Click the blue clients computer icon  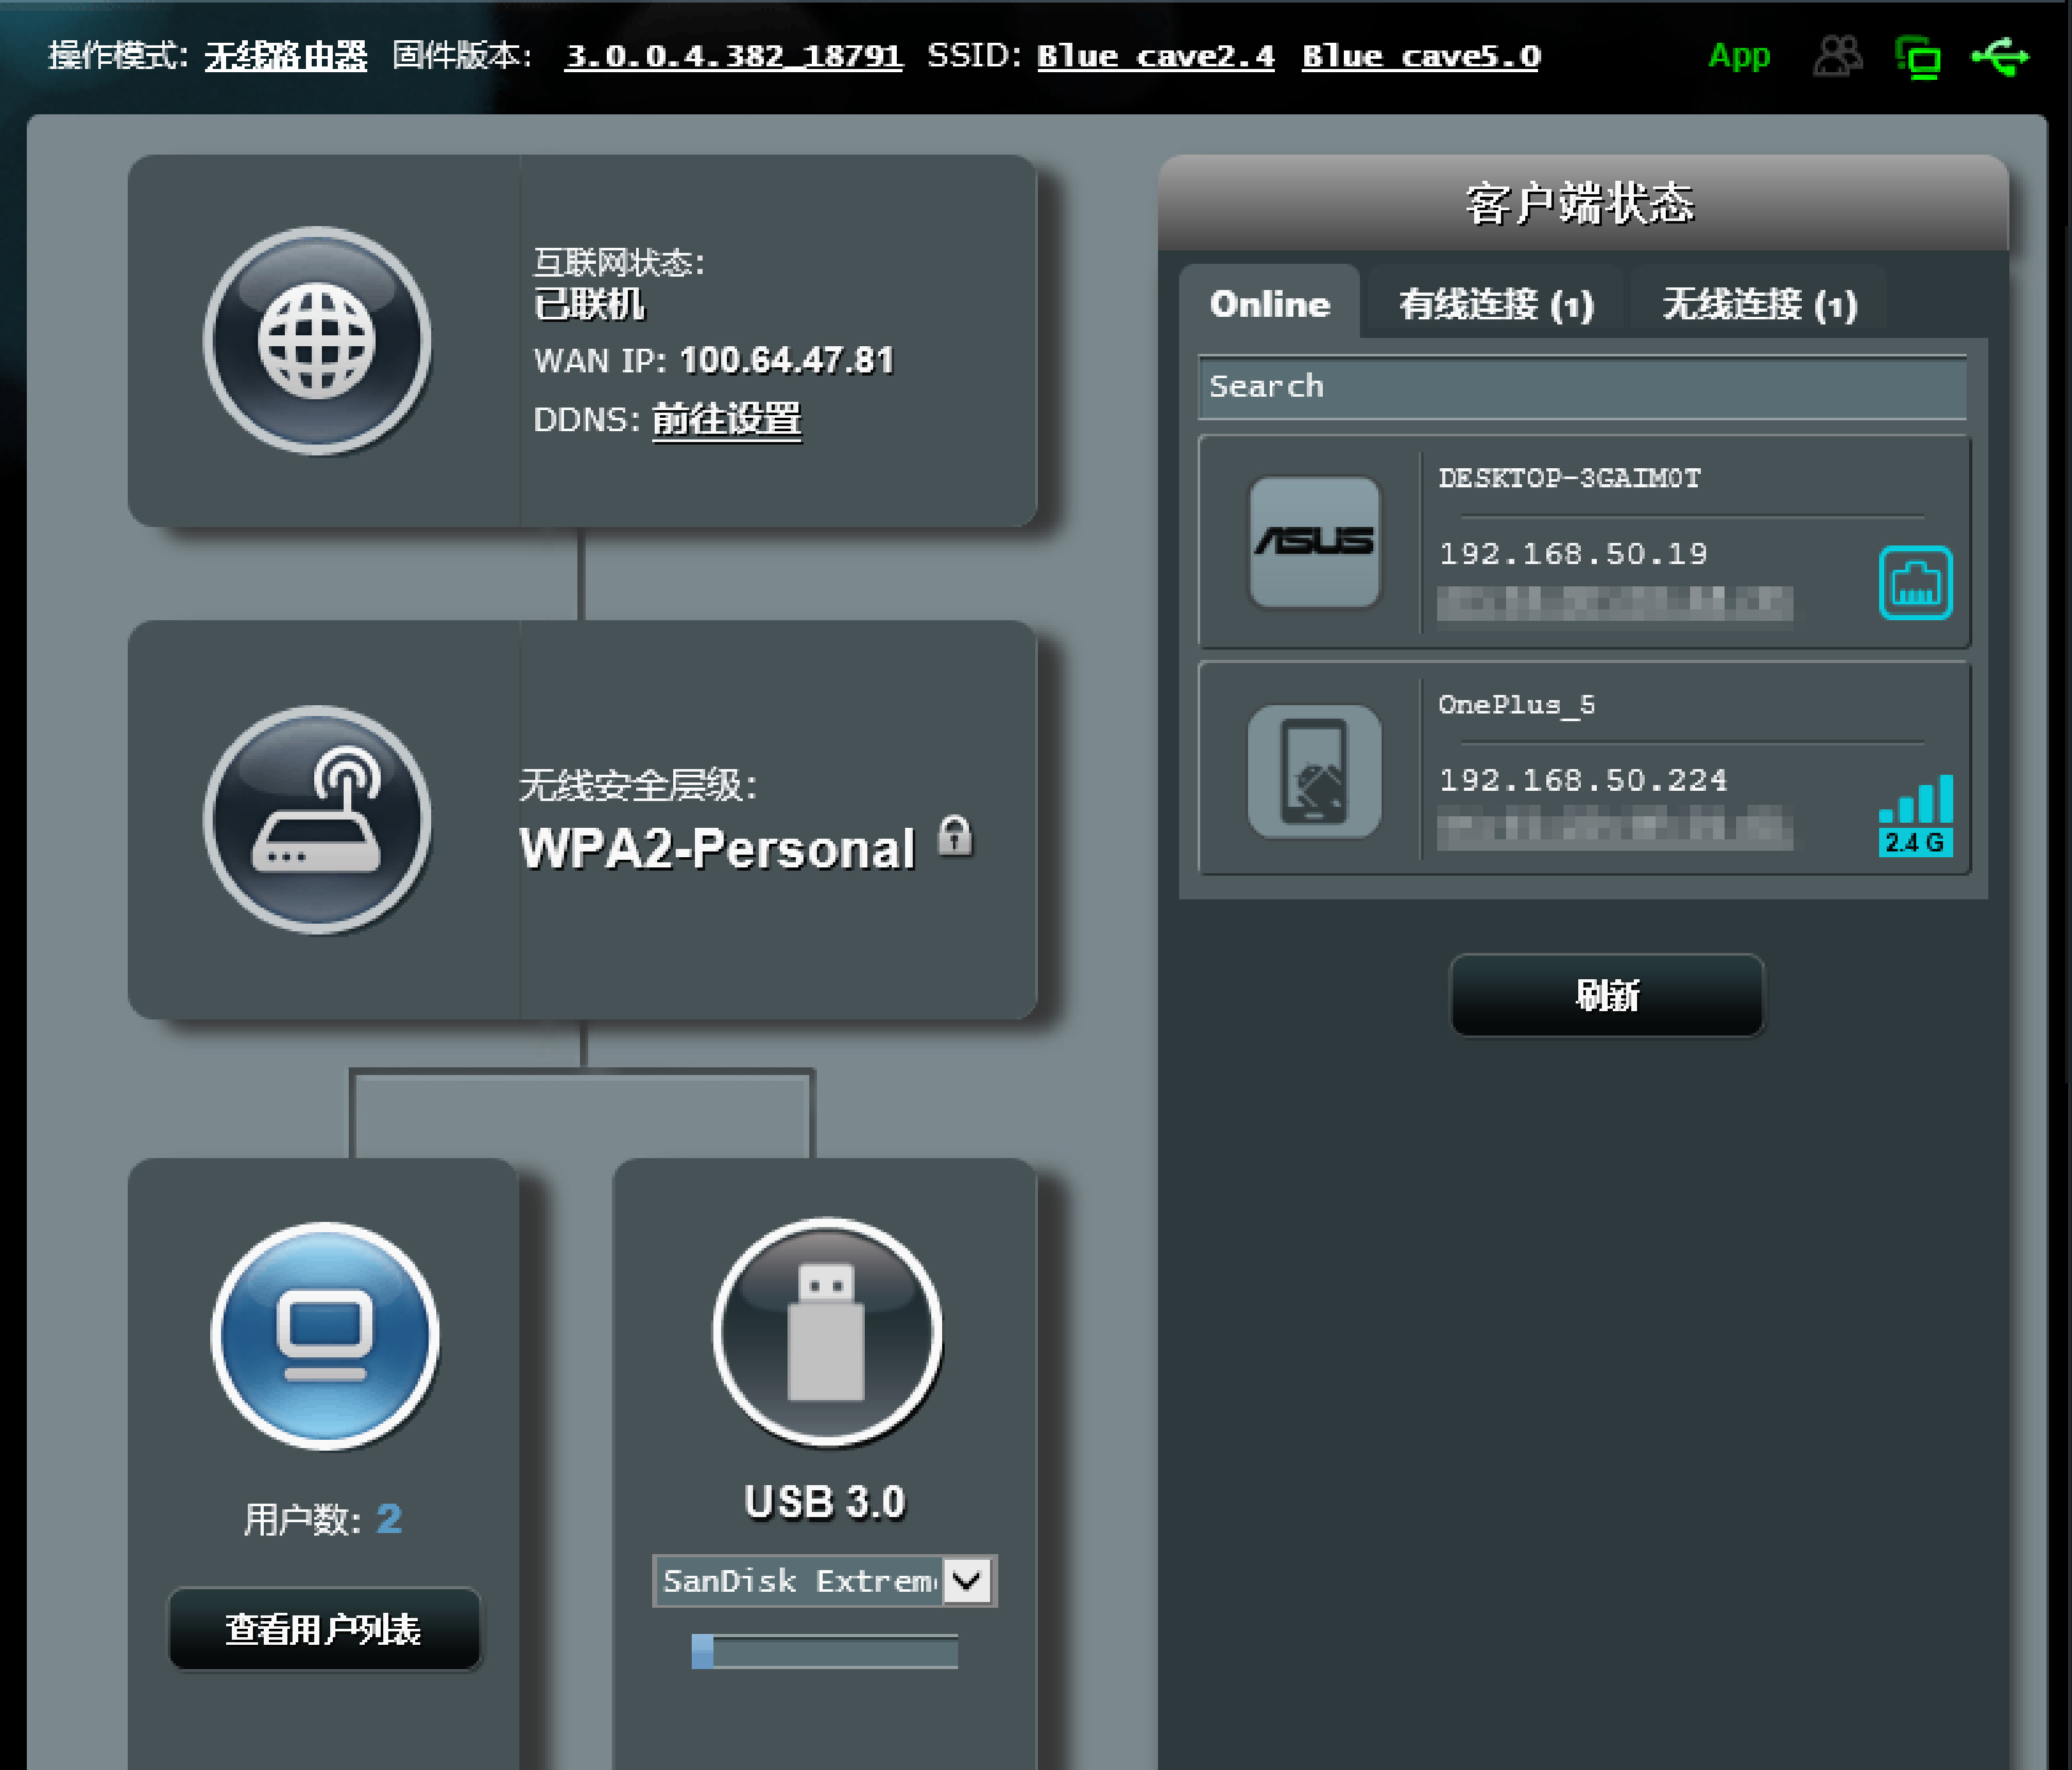click(x=325, y=1336)
